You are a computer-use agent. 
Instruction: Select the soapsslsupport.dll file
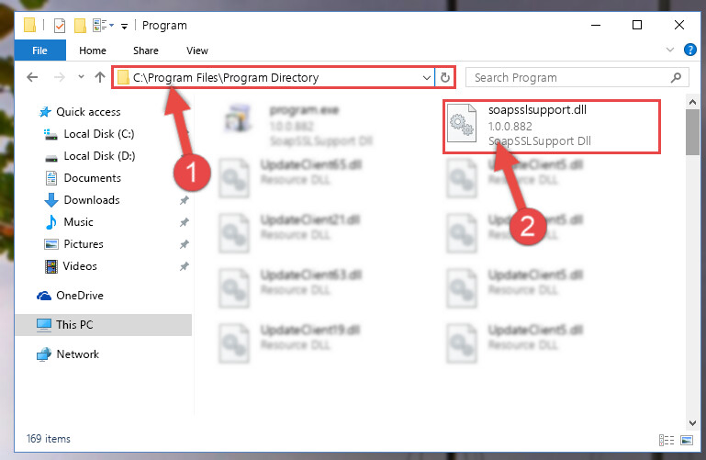click(552, 126)
